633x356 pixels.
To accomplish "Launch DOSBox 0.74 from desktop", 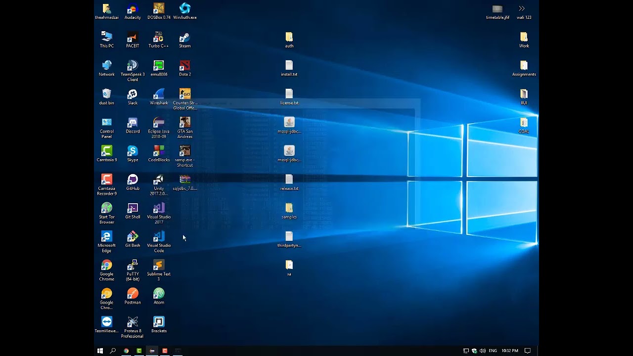I will click(159, 11).
